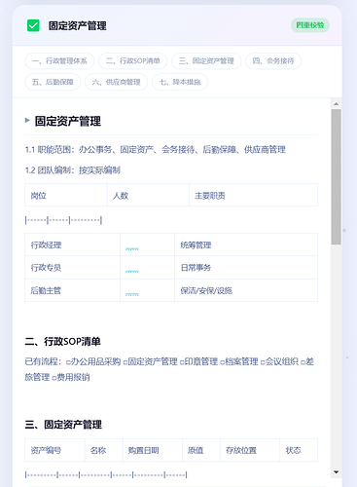357x487 pixels.
Task: Click the 1.1 职能范围 line
Action: tap(156, 150)
